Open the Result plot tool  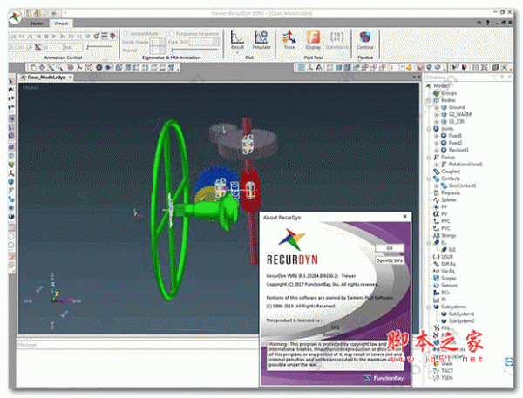[237, 40]
